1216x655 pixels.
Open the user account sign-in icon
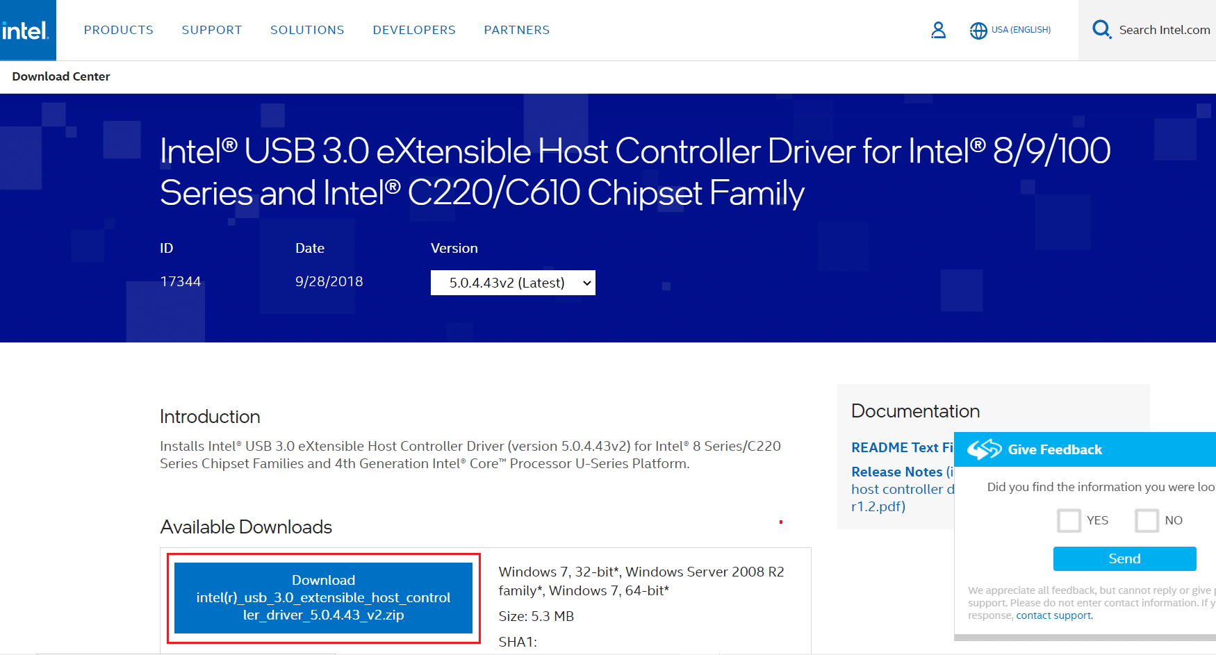[938, 30]
